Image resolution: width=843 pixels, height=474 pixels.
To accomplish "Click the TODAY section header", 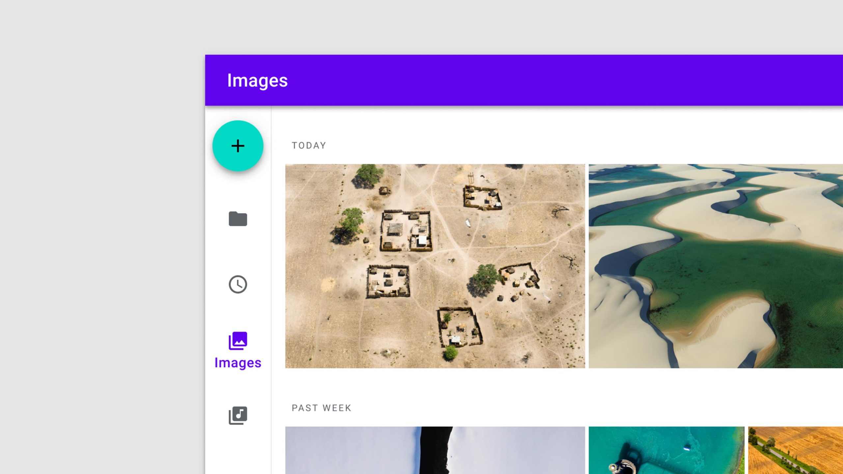I will point(309,146).
